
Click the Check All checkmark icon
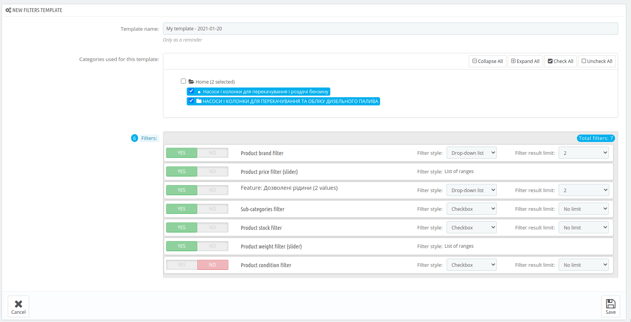[x=550, y=61]
